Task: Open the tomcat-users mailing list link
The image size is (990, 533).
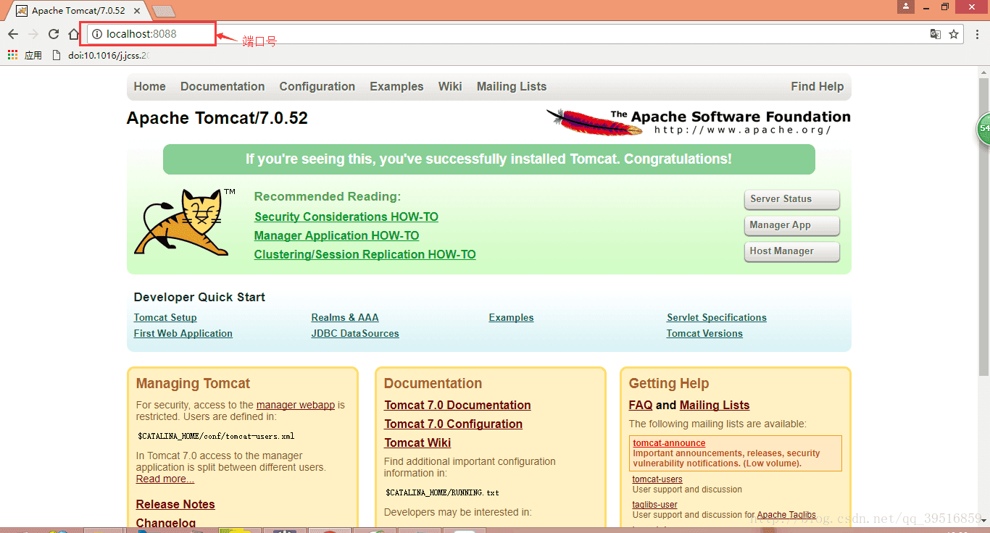Action: 657,479
